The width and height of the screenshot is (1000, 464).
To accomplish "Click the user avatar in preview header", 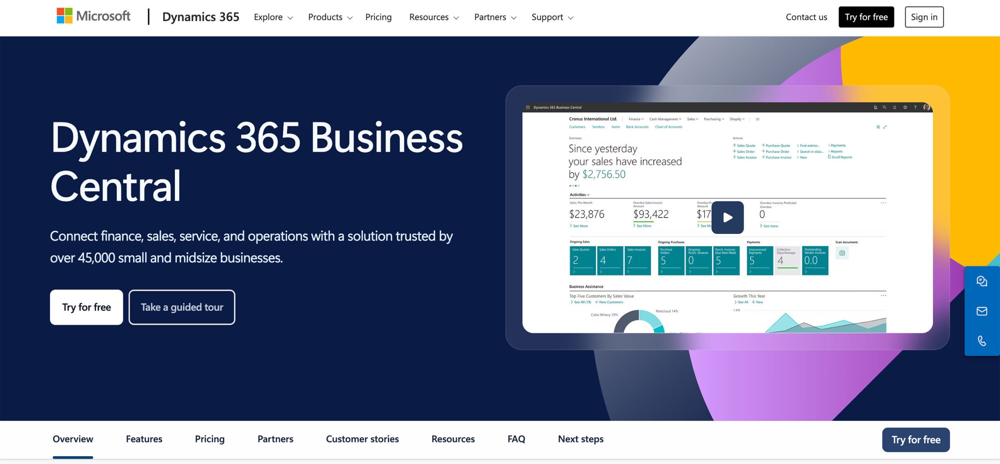I will 926,107.
